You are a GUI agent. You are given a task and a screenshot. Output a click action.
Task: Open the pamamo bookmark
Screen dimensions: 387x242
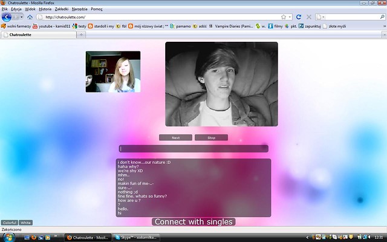point(180,26)
